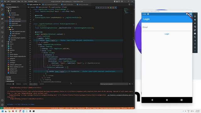The image size is (201, 113).
Task: Toggle primary sidebar layout button
Action: pos(115,1)
